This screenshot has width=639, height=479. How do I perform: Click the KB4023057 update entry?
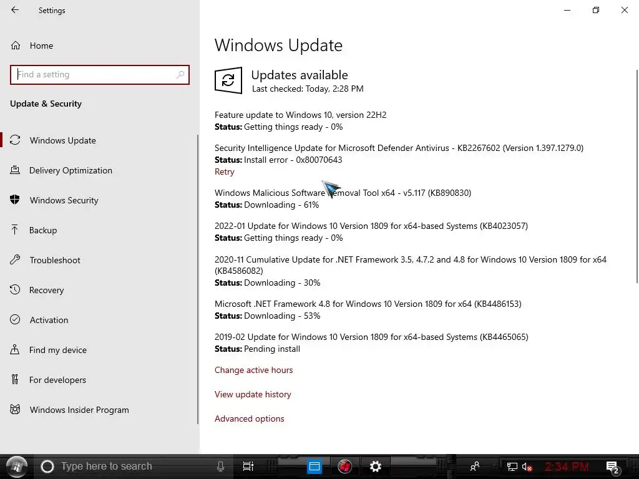coord(371,226)
